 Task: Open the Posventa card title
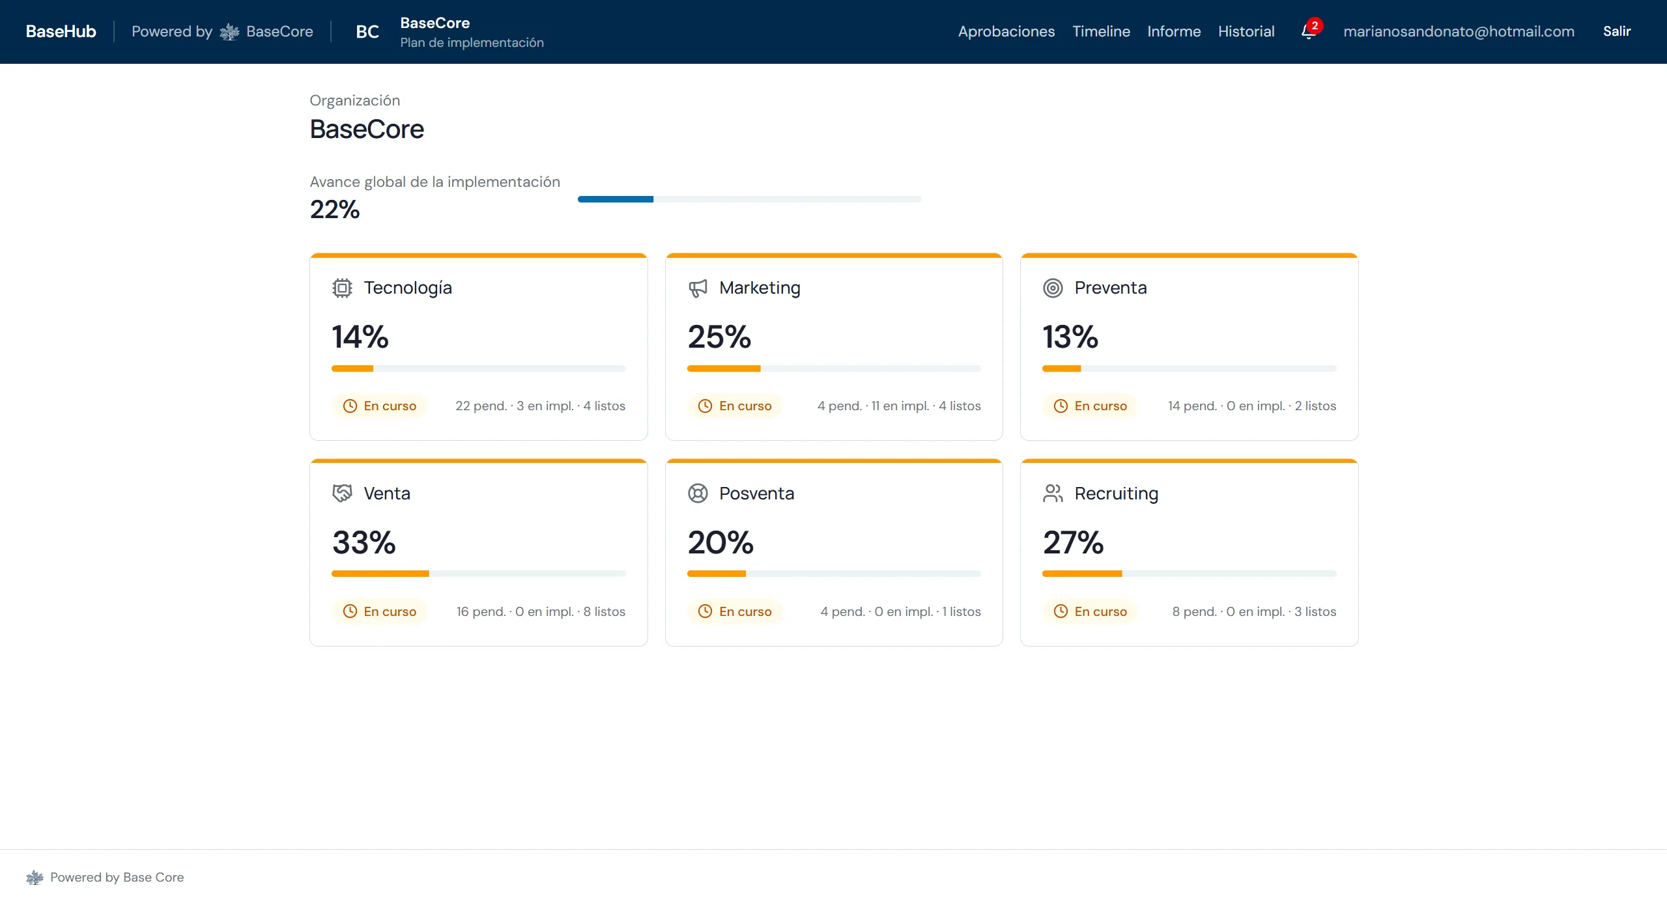point(756,494)
